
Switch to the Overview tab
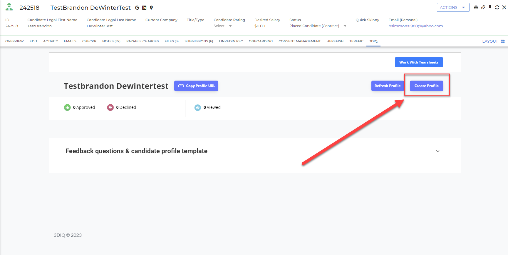(14, 41)
